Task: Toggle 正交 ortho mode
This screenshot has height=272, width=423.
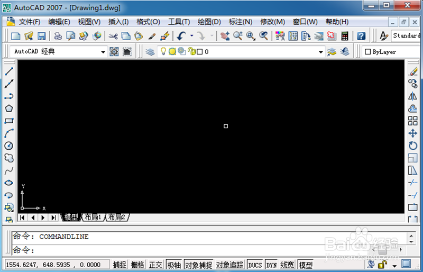Action: 155,265
